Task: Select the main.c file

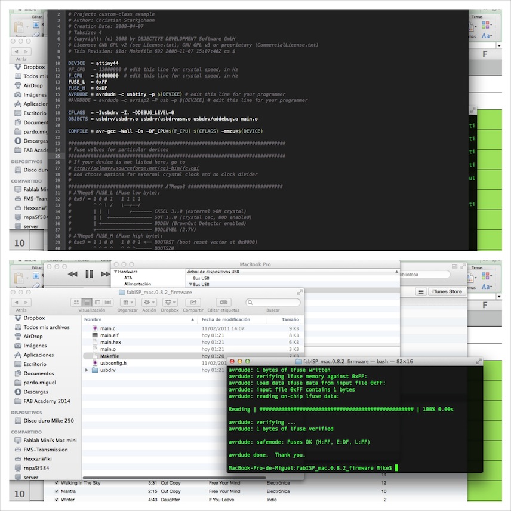Action: point(193,328)
